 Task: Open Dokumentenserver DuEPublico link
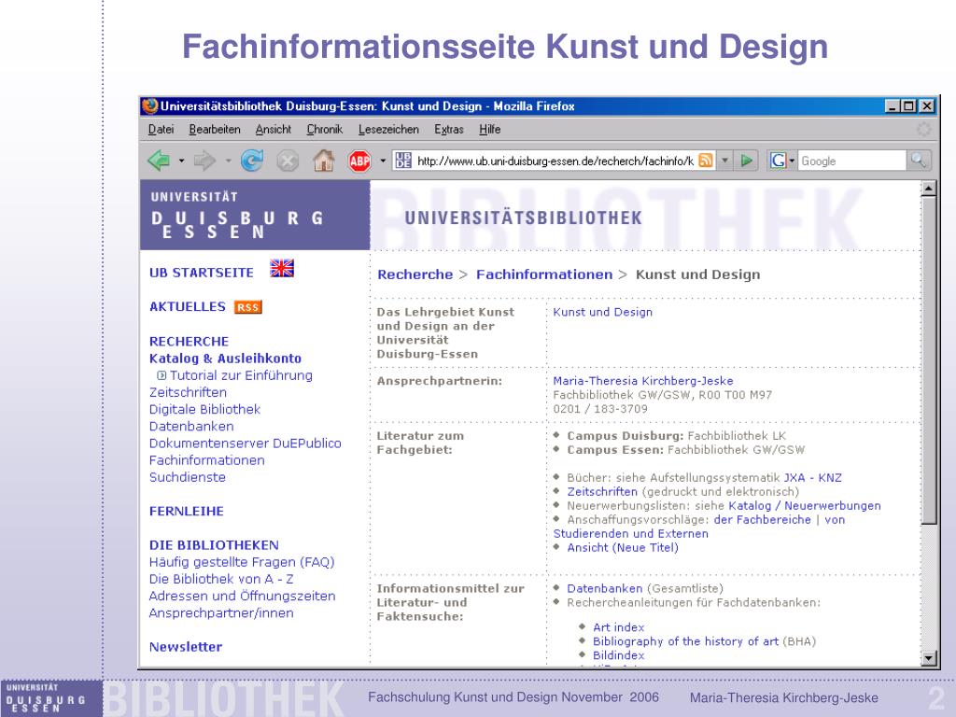click(246, 443)
